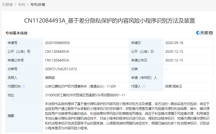Click the 申请（专利权）人 label cell
The height and width of the screenshot is (134, 216).
pos(146,78)
